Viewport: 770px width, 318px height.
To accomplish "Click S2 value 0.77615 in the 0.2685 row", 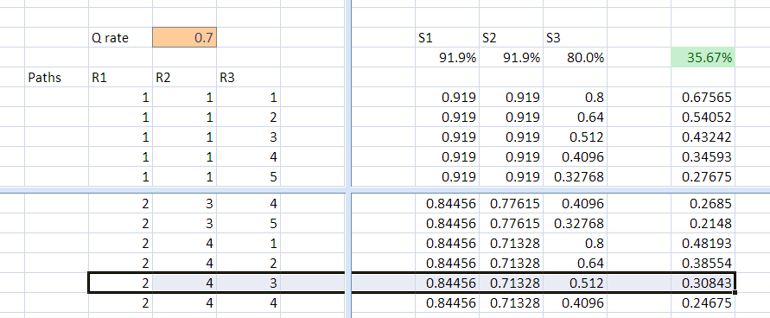I will pos(512,204).
